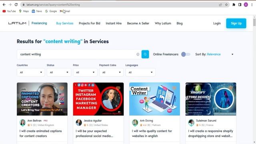Open Gmail bookmark
Viewport: 256px width, 144px height.
tap(65, 11)
